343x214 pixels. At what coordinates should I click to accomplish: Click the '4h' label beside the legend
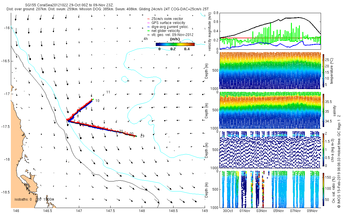146,39
